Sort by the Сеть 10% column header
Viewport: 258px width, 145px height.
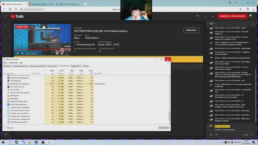[79, 72]
